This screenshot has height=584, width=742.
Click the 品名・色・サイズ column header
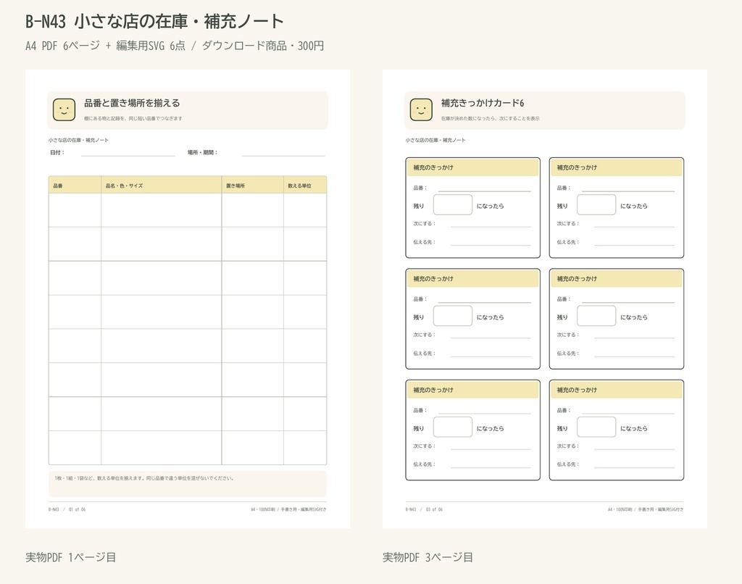(162, 185)
